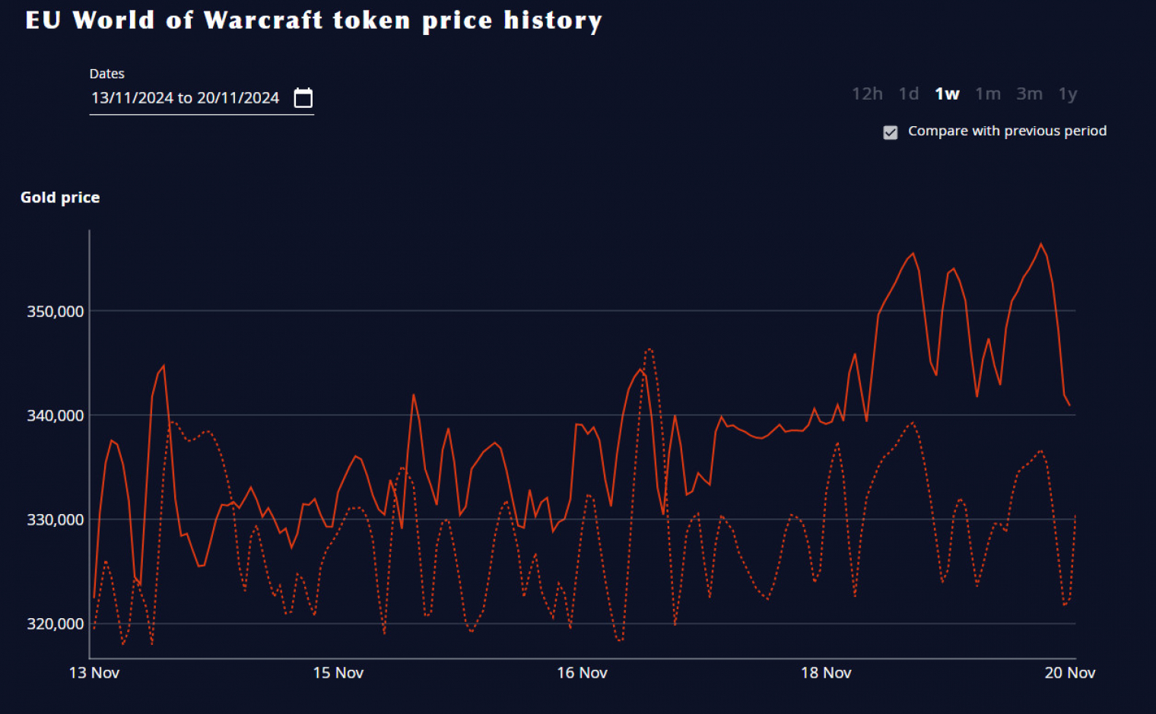Click the 330,000 y-axis label
Screen dimensions: 1156x714
click(x=56, y=520)
